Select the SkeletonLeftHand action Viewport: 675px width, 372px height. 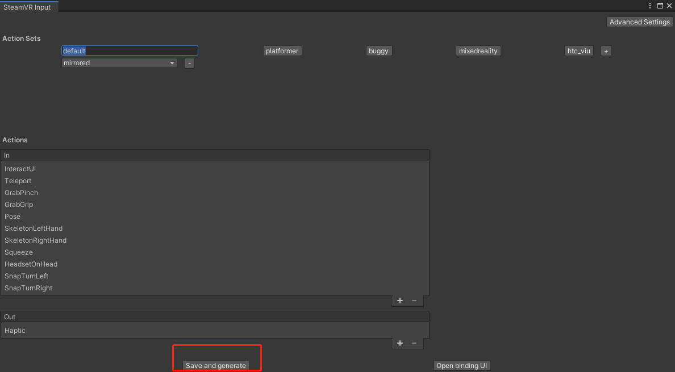215,229
